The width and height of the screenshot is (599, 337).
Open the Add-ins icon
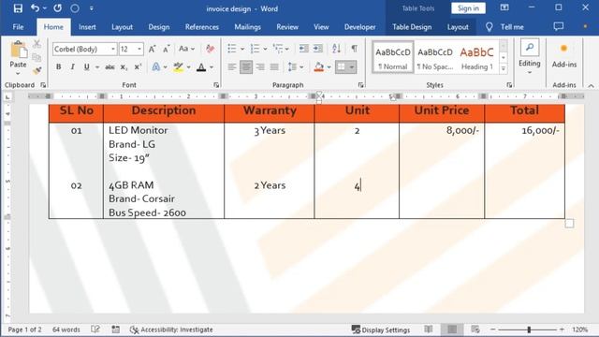563,55
